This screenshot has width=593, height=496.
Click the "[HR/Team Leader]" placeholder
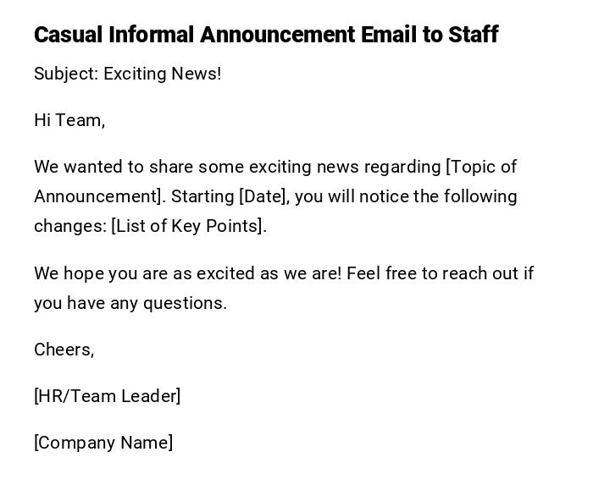click(x=108, y=396)
